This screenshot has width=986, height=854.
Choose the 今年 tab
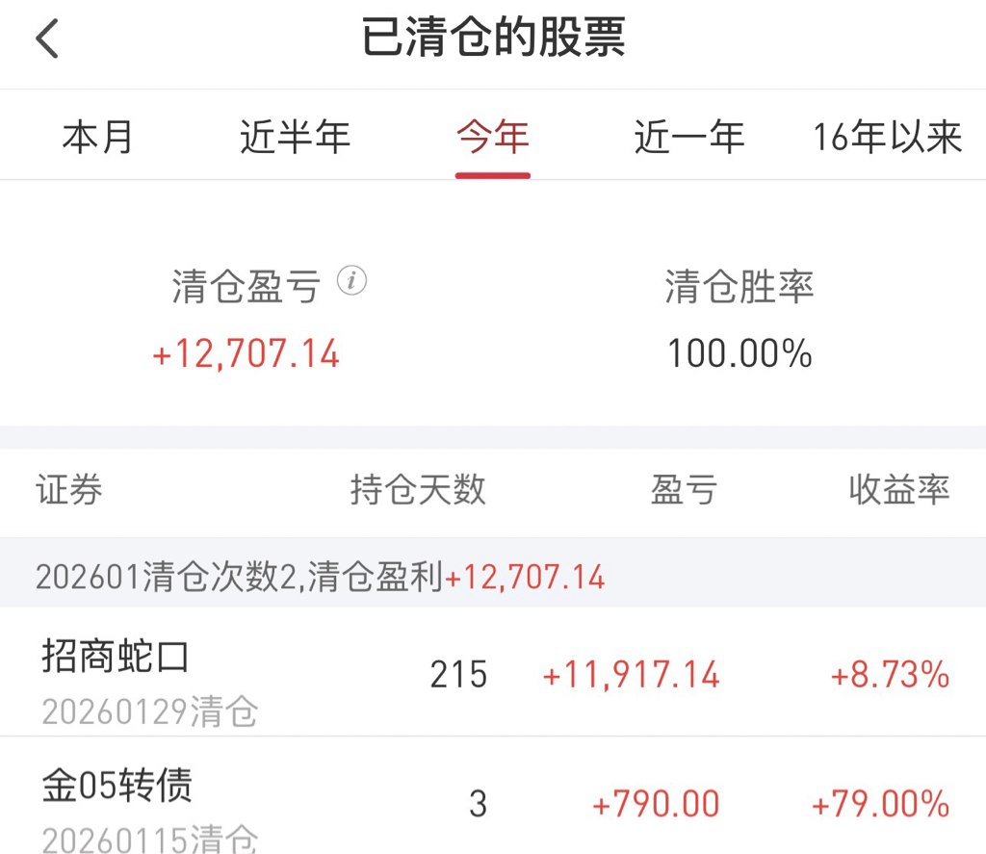point(492,137)
